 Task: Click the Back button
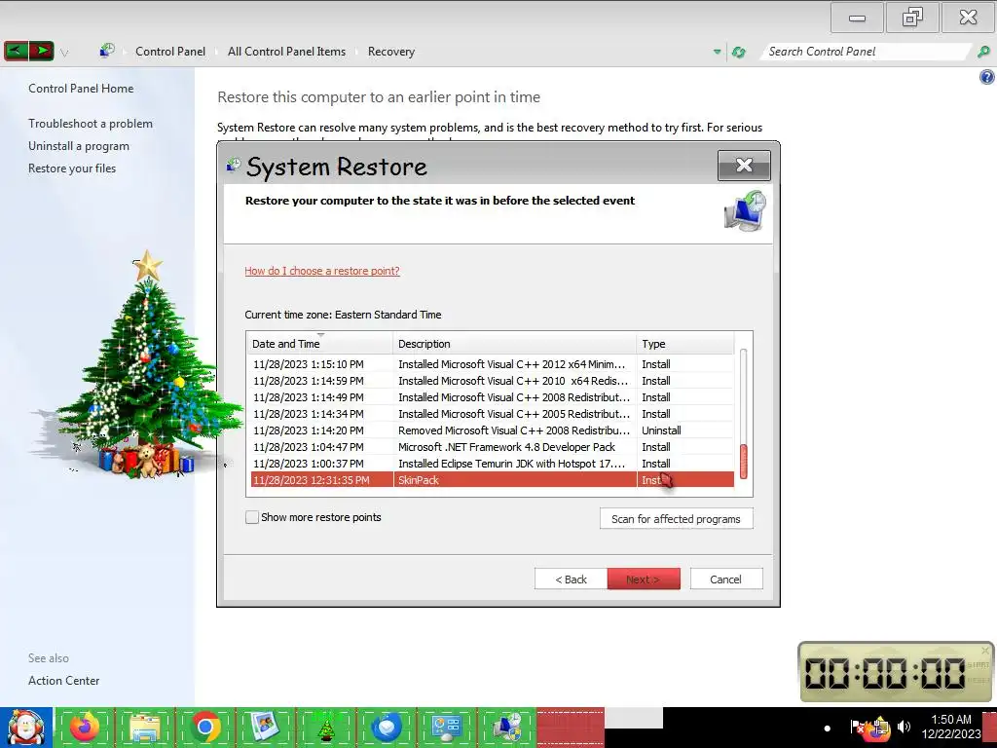(x=571, y=580)
